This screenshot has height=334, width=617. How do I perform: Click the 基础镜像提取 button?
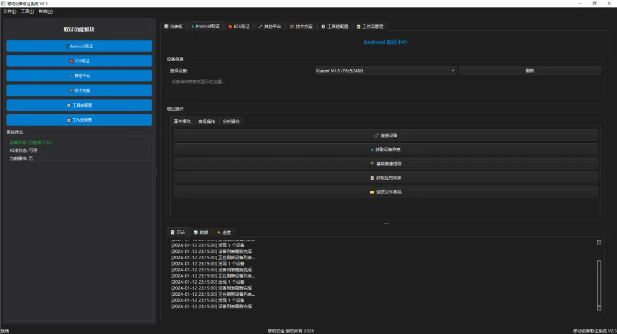pyautogui.click(x=385, y=164)
